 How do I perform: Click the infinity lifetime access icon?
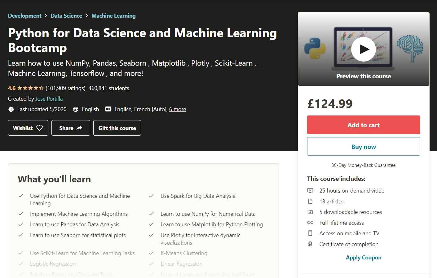(310, 223)
